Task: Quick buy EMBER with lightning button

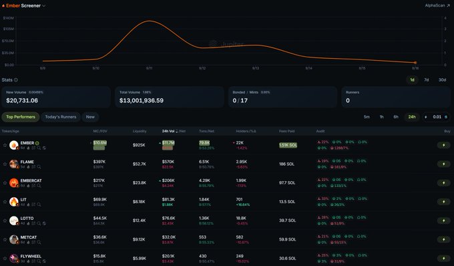Action: [x=443, y=145]
